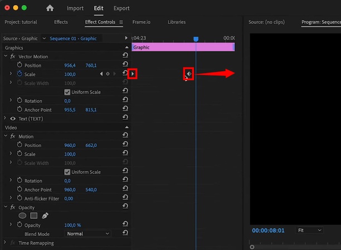This screenshot has height=250, width=341.
Task: Open the Libraries panel tab
Action: click(x=177, y=22)
